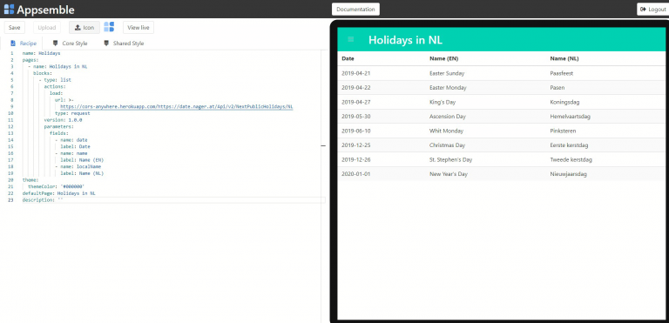Select the Hemelvaartsdag cell
Image resolution: width=669 pixels, height=323 pixels.
click(x=570, y=117)
